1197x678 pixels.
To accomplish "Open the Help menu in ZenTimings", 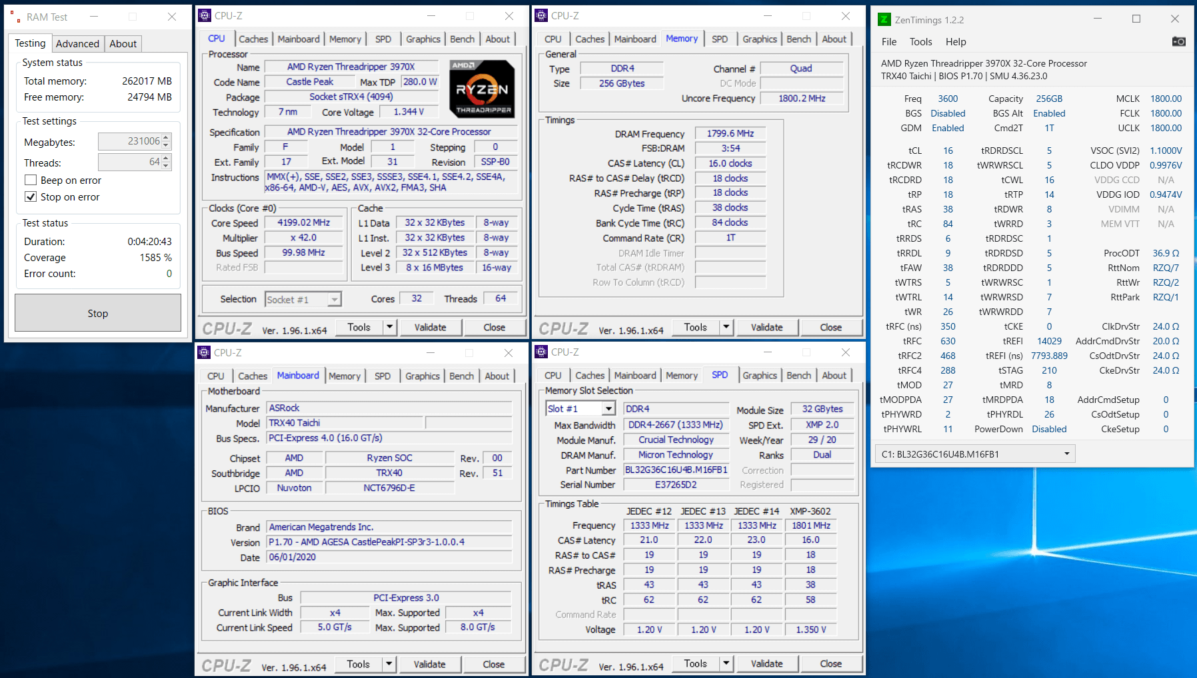I will coord(955,42).
